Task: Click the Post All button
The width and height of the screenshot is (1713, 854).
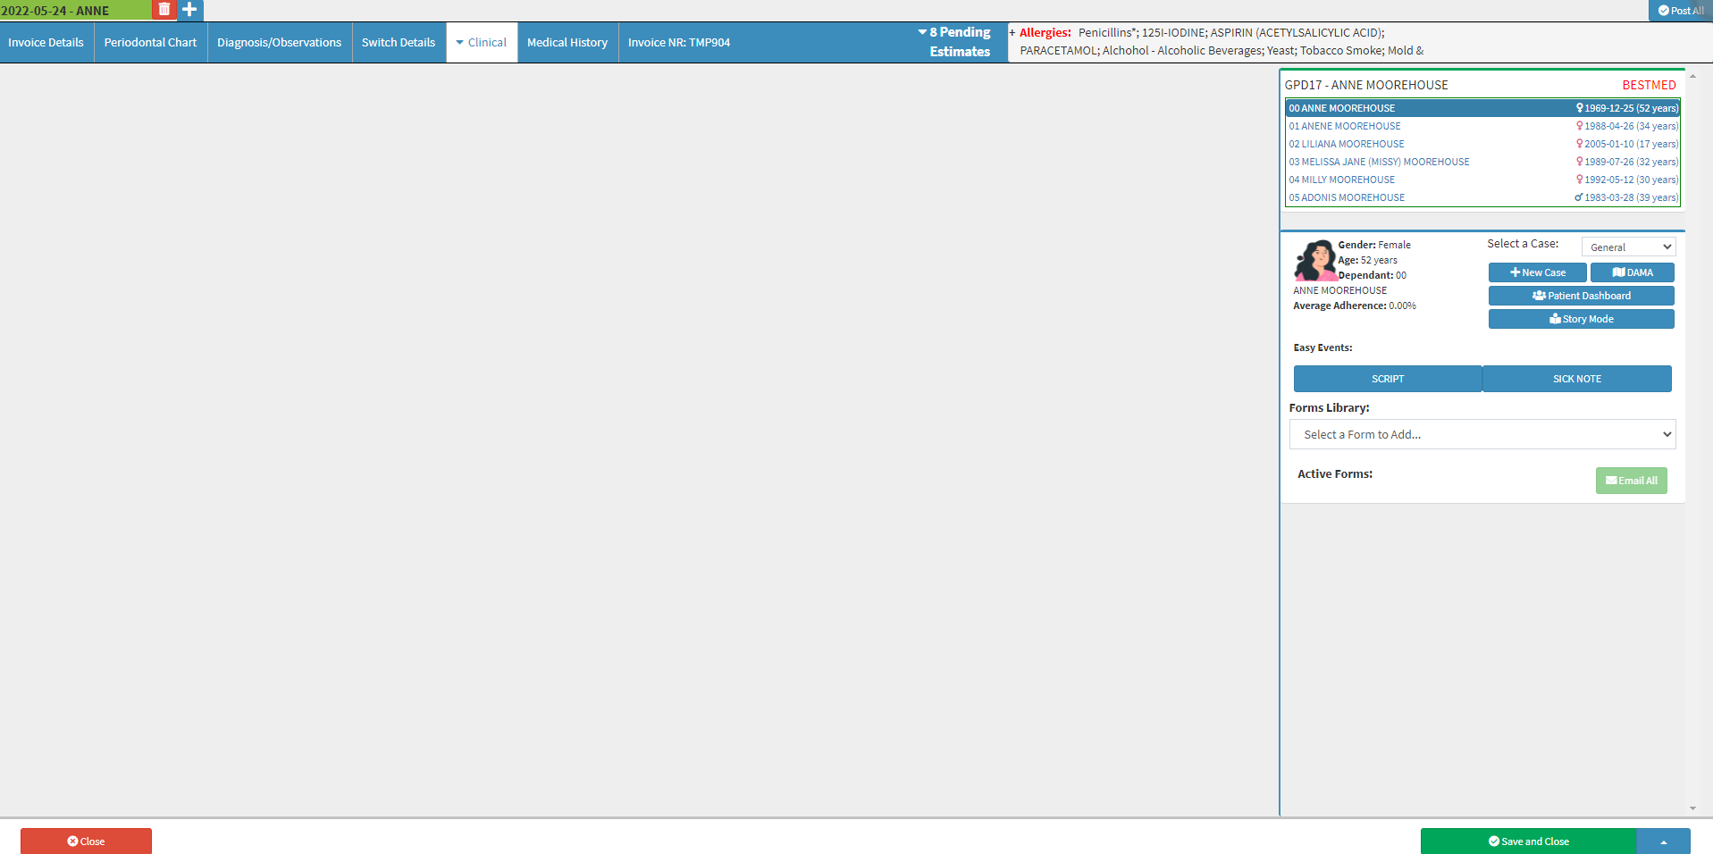Action: [1681, 11]
